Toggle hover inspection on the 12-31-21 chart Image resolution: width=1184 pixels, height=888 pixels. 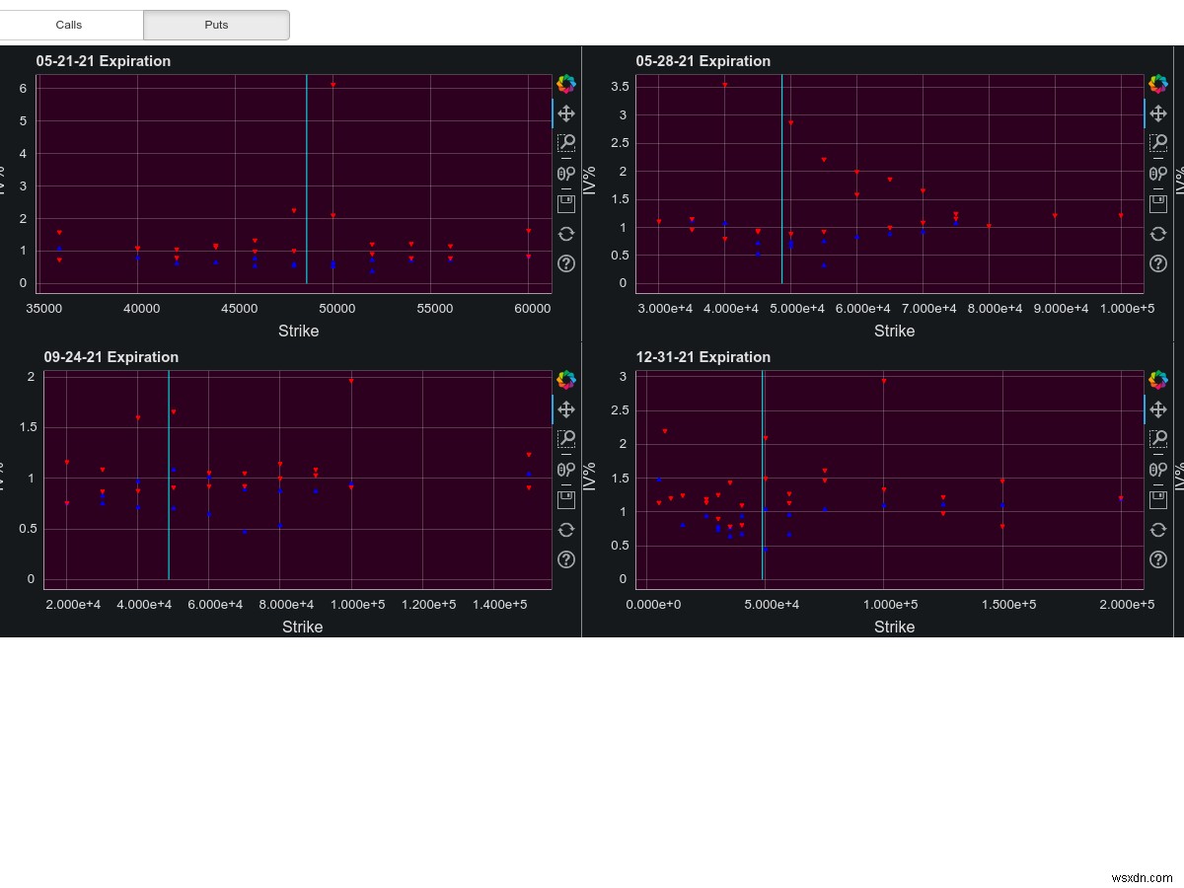pyautogui.click(x=1158, y=470)
